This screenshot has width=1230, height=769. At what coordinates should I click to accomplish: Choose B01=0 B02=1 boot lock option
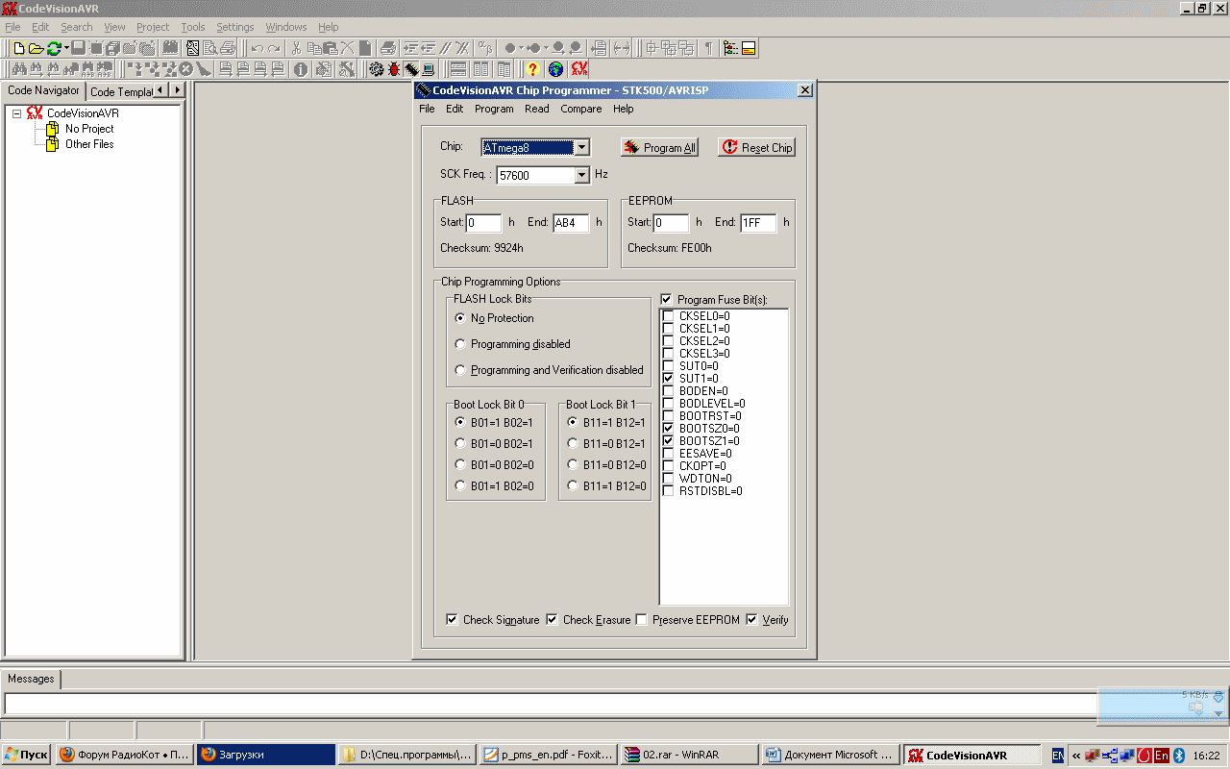coord(460,444)
